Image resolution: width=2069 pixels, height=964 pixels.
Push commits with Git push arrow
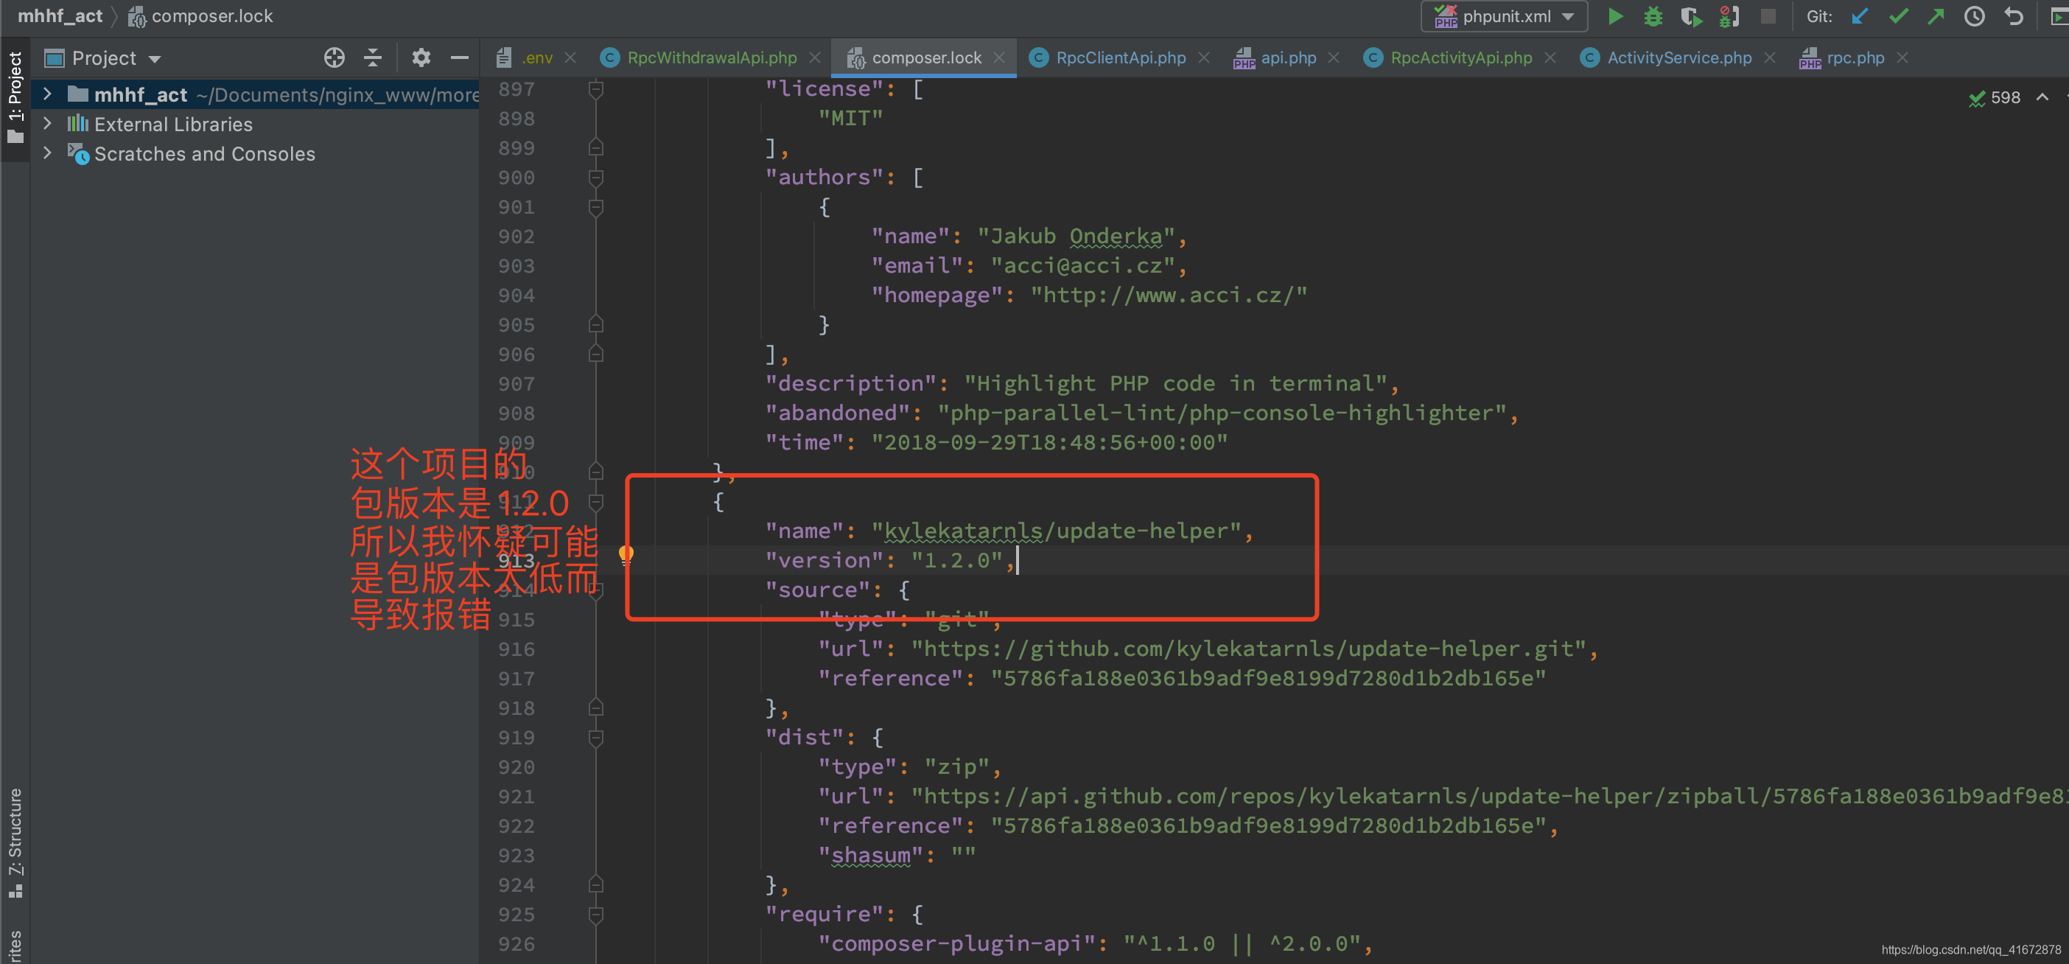tap(1936, 16)
